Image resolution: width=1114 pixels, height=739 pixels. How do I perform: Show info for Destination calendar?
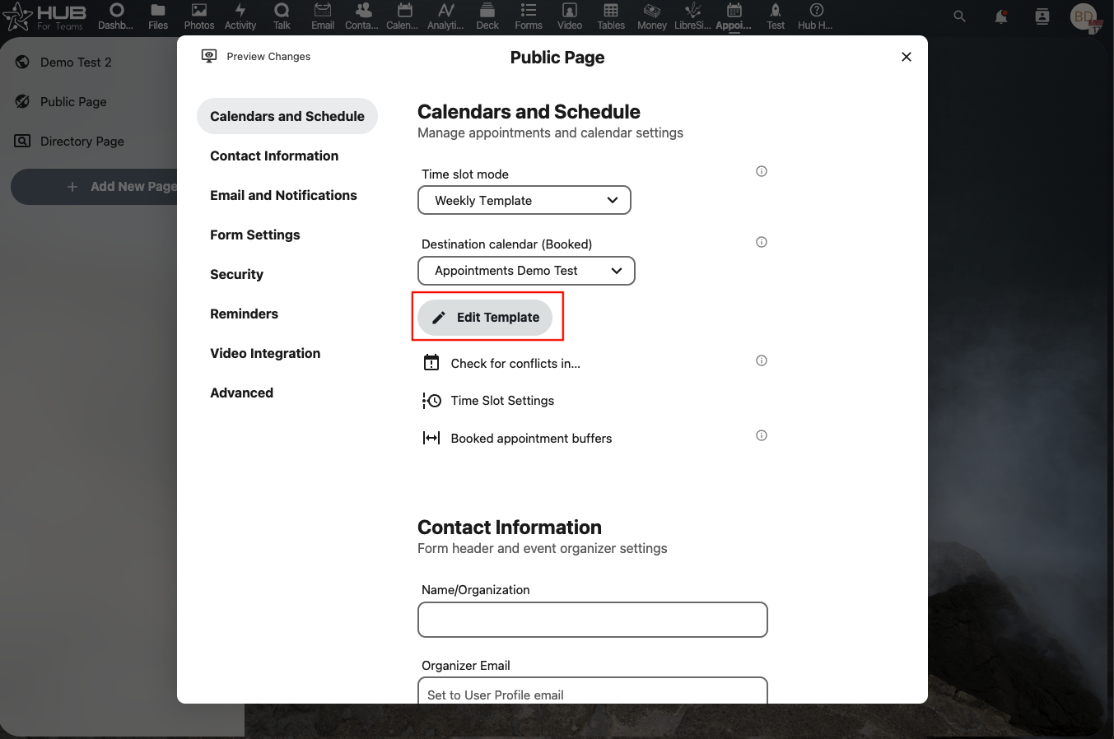(x=762, y=242)
